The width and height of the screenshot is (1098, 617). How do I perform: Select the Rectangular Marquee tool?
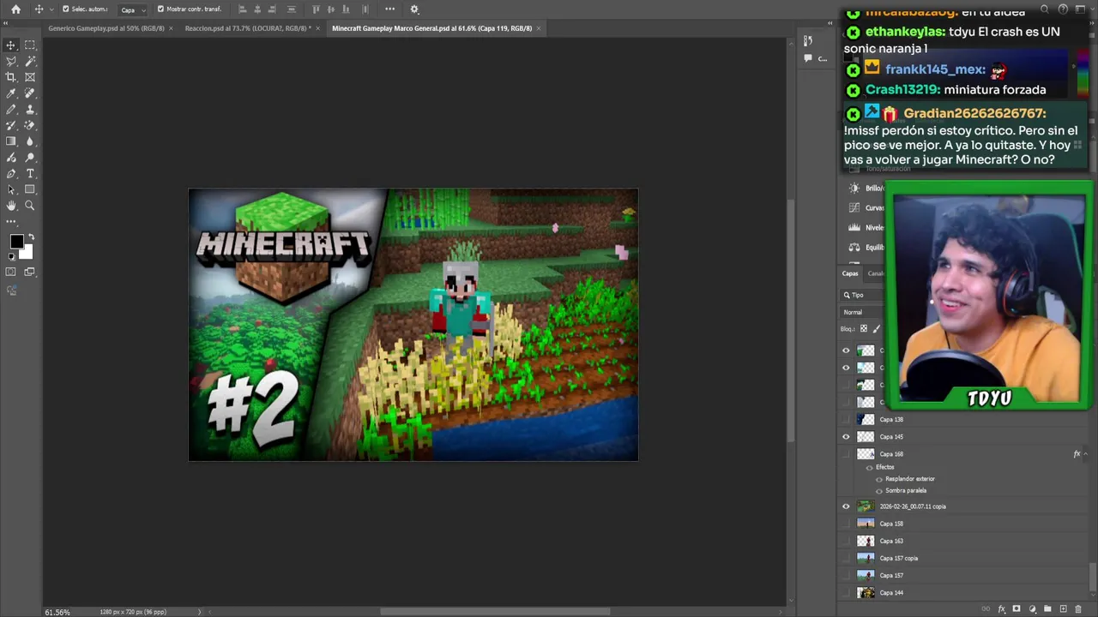[30, 45]
